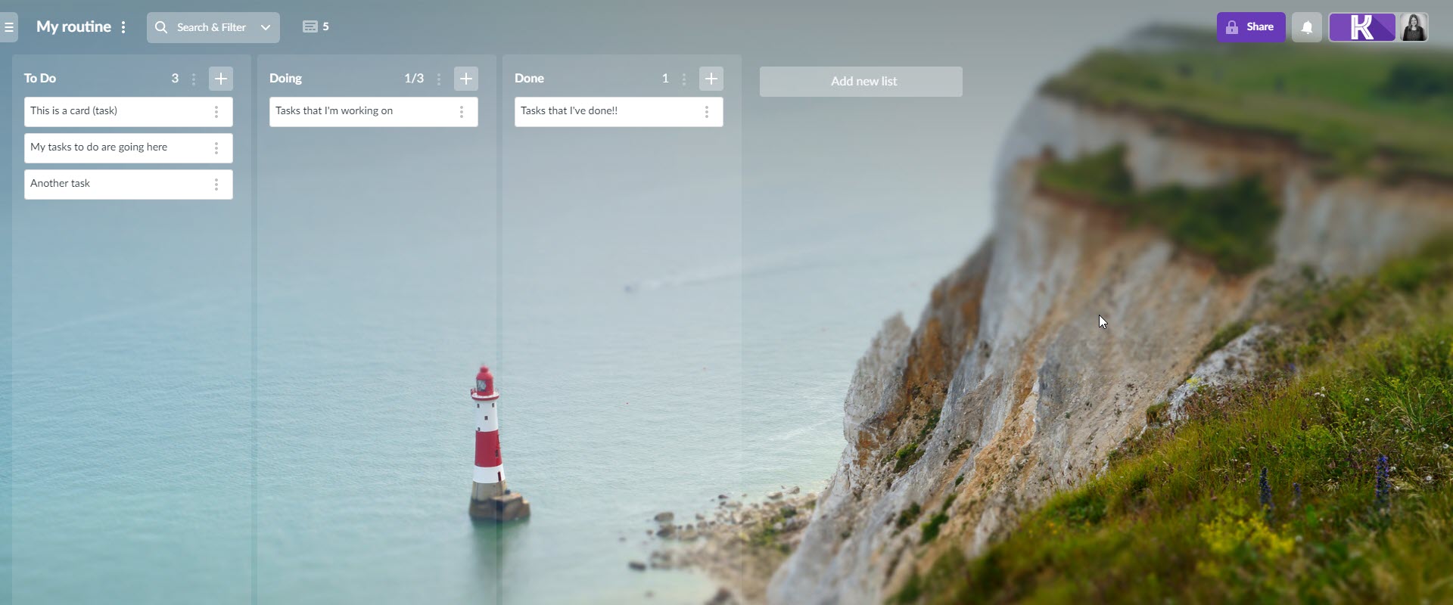Open card 'This is a card (task)'

coord(129,112)
